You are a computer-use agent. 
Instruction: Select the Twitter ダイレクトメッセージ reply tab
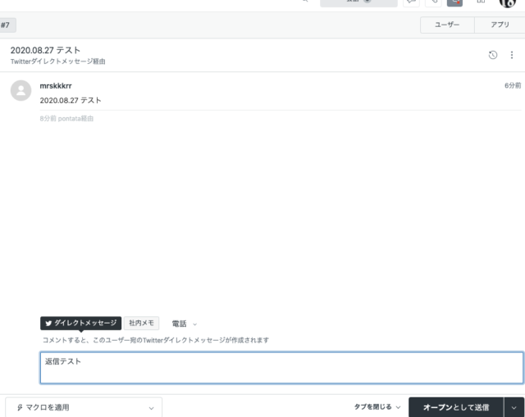point(80,323)
